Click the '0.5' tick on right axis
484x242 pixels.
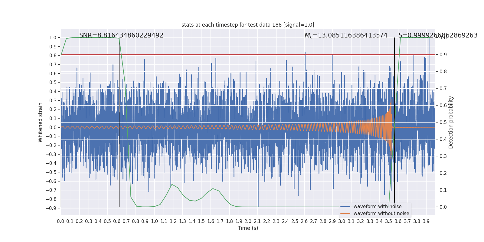443,122
